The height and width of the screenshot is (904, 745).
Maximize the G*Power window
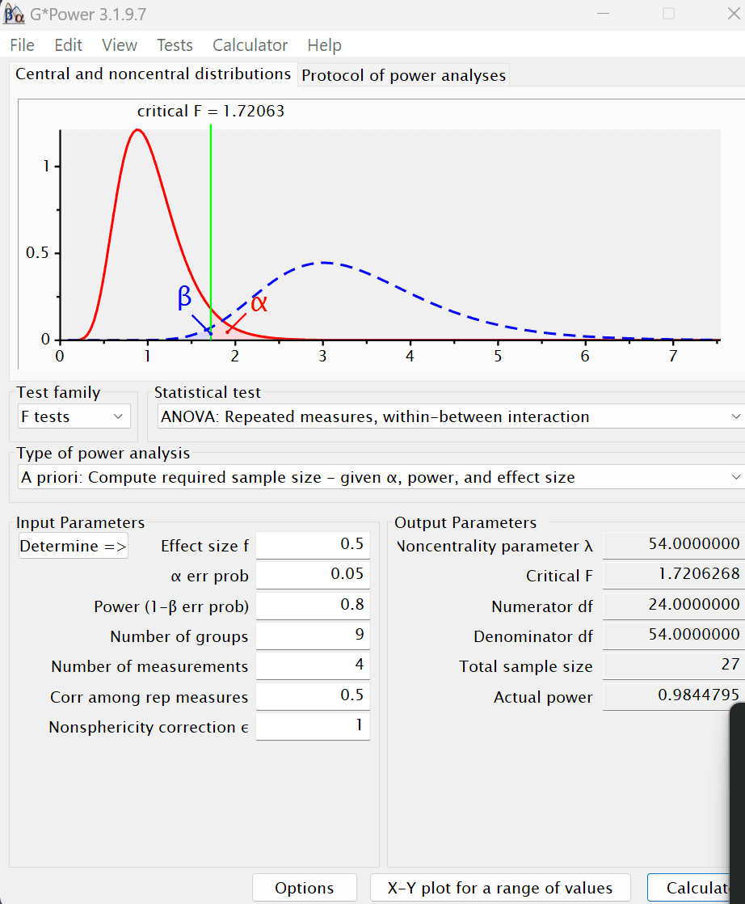pos(668,14)
